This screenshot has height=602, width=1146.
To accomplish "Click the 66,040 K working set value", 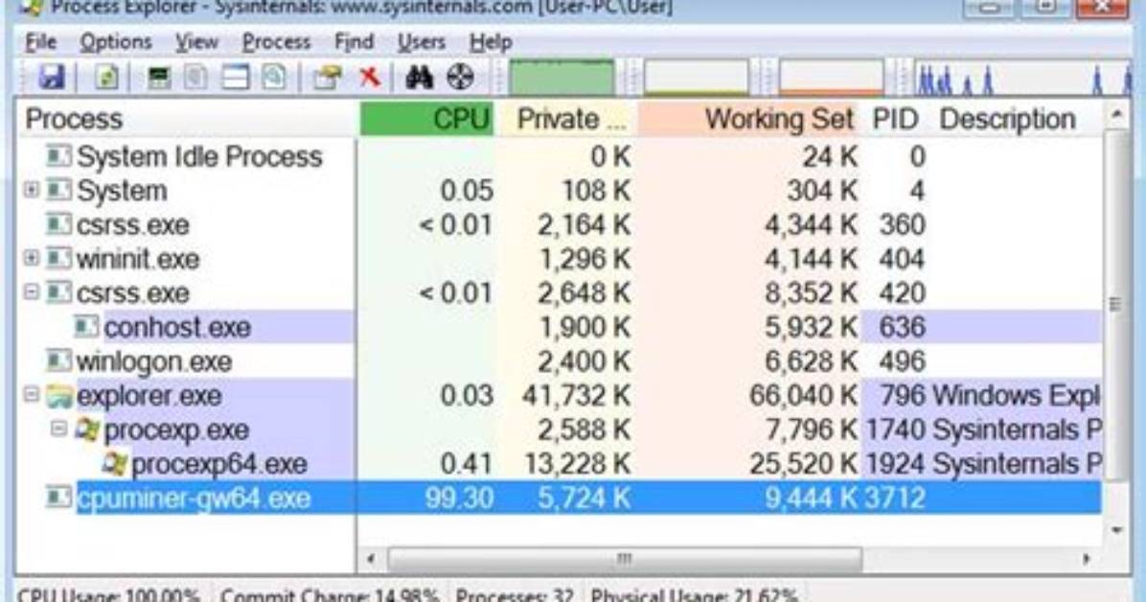I will 803,396.
